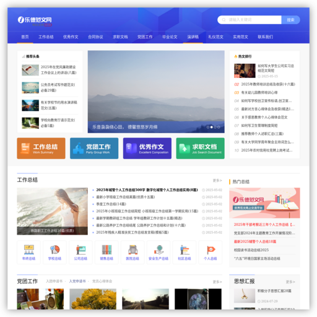Open 最新公路养护工作总结结尾 article
Screen dimensions: 317x317
pyautogui.click(x=141, y=225)
